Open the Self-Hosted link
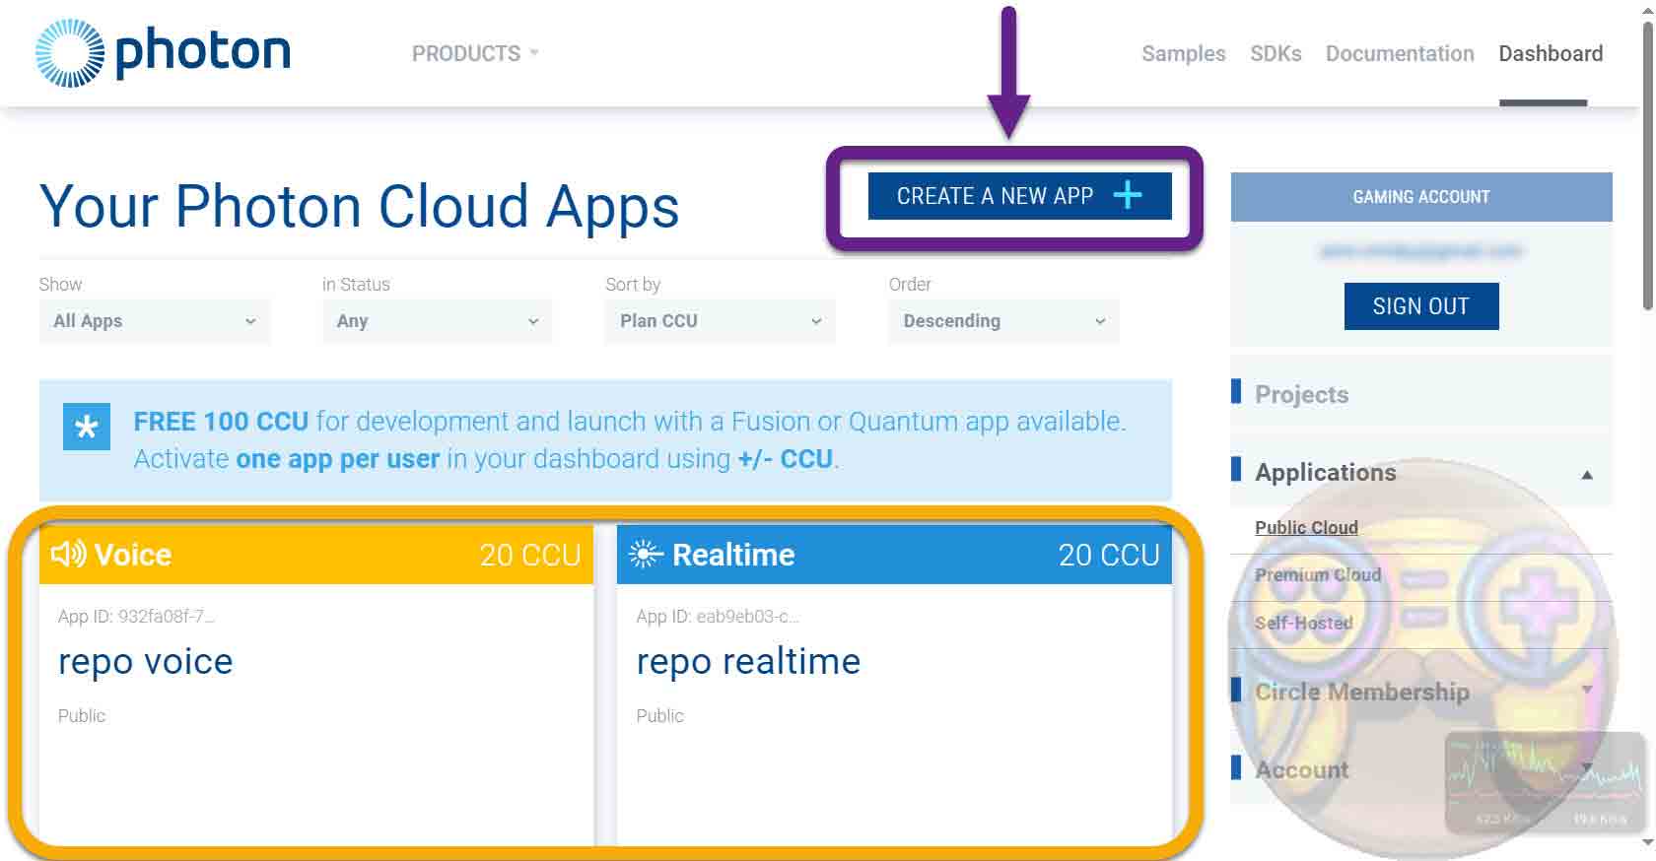 click(x=1303, y=623)
